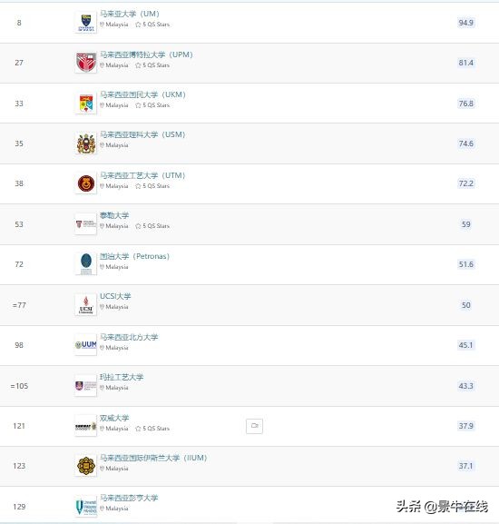499x524 pixels.
Task: Click the 双威大学 university name
Action: tap(114, 418)
